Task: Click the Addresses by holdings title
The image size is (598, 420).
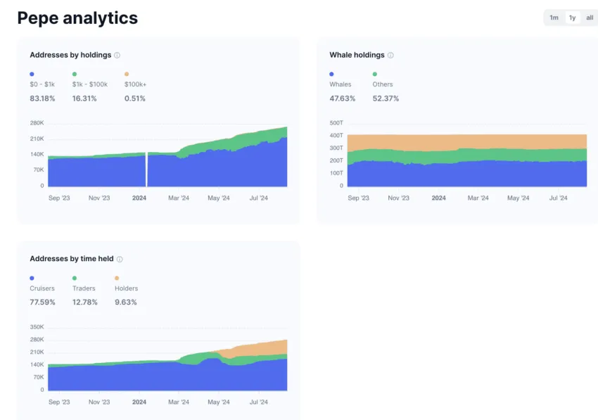Action: (x=70, y=55)
